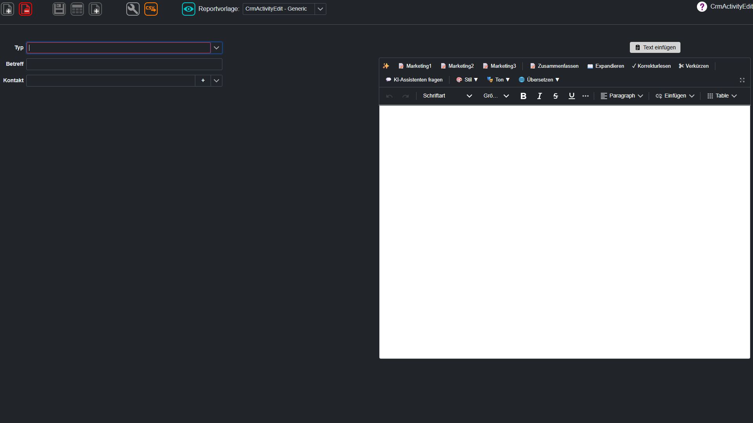
Task: Click KI-Assistenten fragen
Action: point(414,80)
